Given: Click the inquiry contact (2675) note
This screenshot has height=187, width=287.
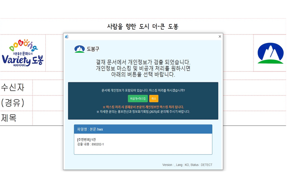Looking at the screenshot, I should click(143, 111).
